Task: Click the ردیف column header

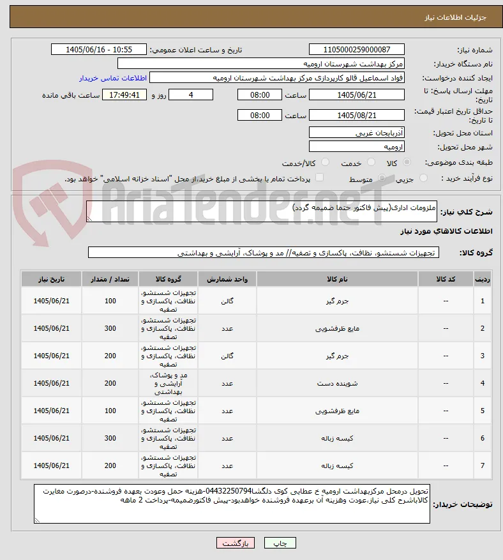Action: click(483, 279)
